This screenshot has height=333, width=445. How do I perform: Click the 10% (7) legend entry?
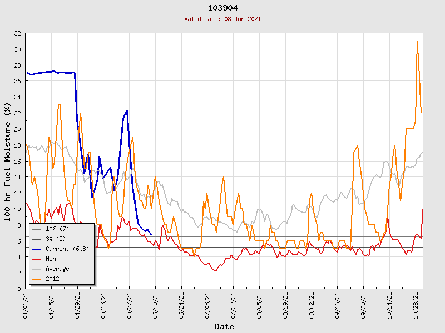[57, 229]
